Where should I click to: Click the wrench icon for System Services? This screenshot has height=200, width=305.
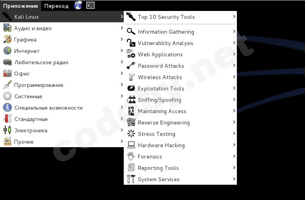click(x=131, y=179)
